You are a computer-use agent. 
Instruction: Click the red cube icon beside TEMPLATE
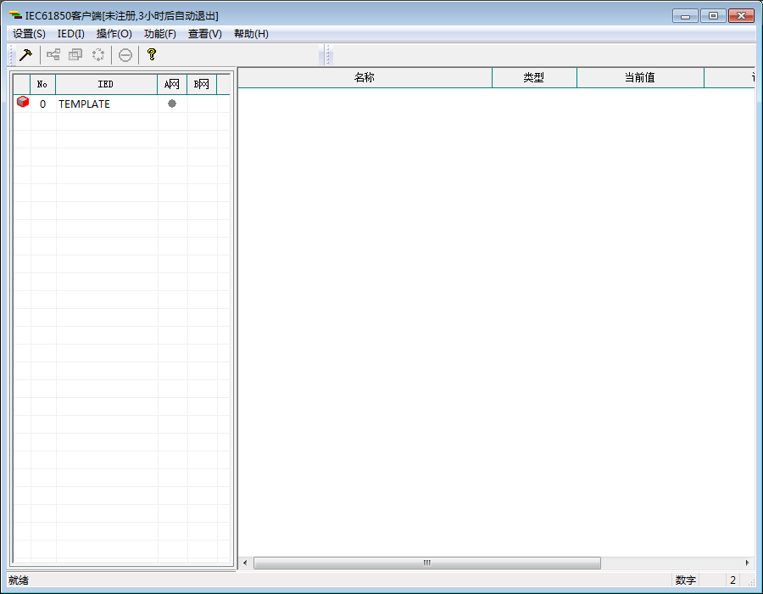[x=22, y=102]
